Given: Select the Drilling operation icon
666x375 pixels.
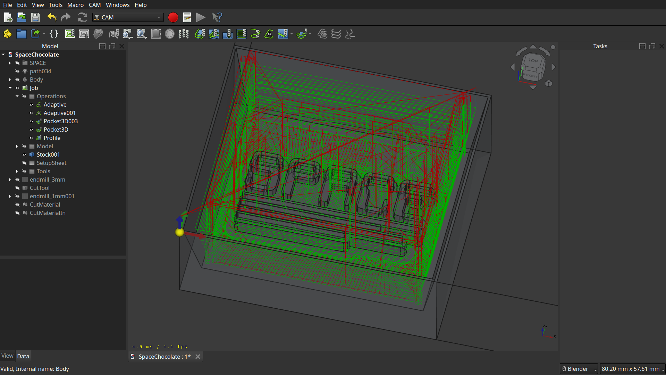Looking at the screenshot, I should tap(228, 34).
